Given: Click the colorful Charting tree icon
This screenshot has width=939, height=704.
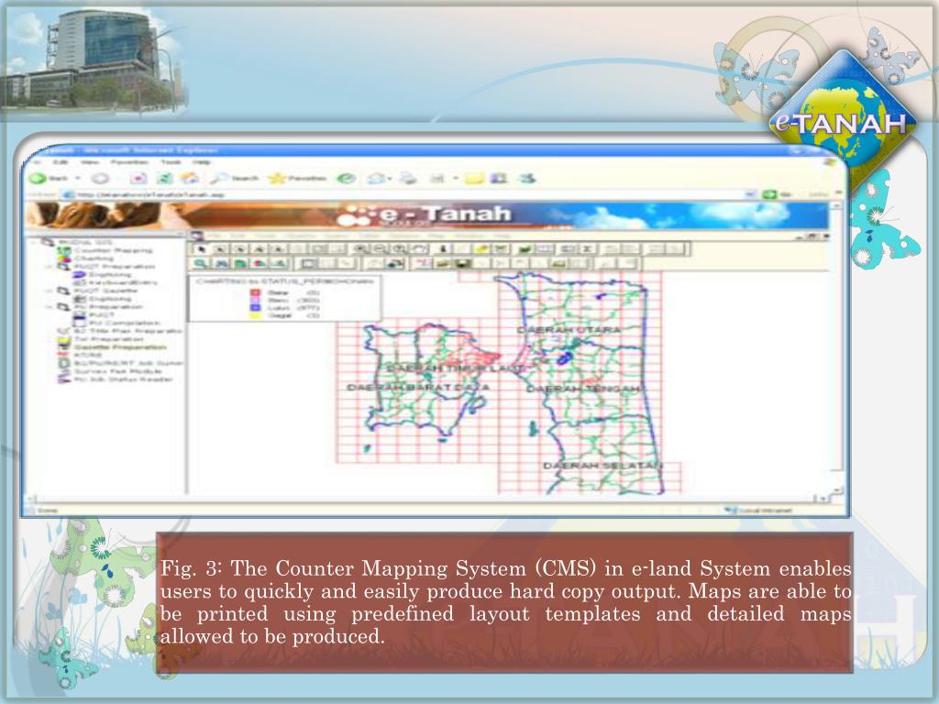Looking at the screenshot, I should [x=63, y=258].
